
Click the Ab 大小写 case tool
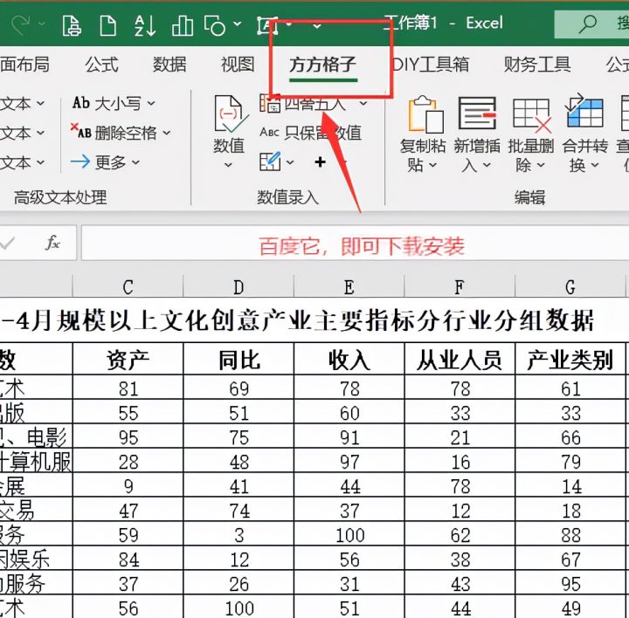coord(107,103)
